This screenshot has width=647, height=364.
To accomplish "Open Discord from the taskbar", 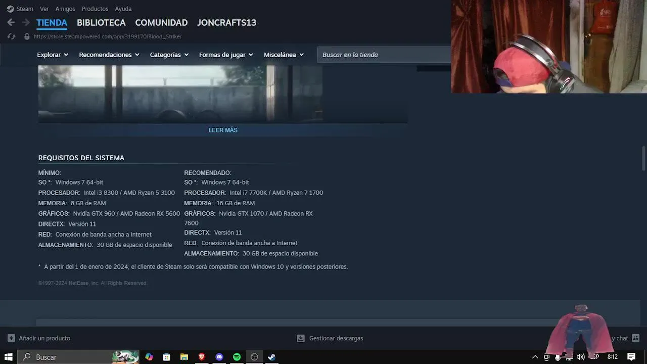I will point(219,357).
